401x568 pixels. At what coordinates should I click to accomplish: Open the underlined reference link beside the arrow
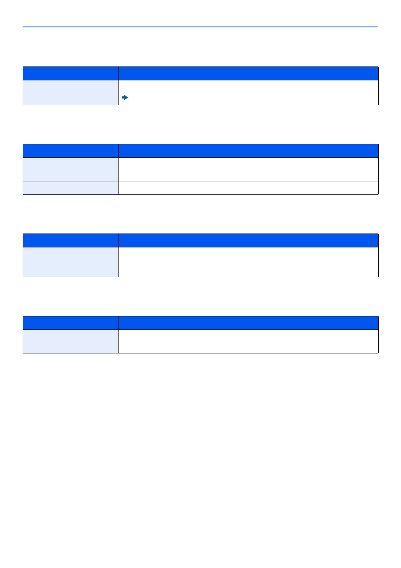[x=184, y=98]
